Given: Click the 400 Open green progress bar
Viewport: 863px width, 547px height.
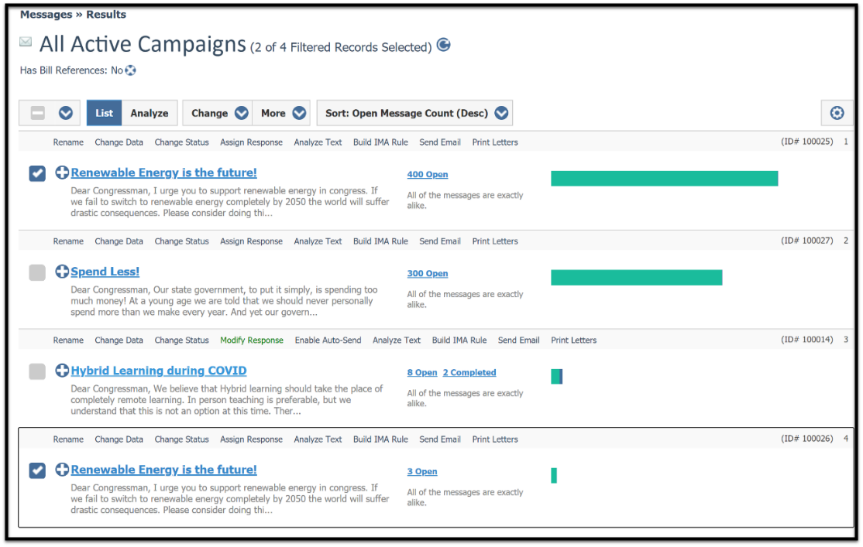Looking at the screenshot, I should [x=665, y=178].
